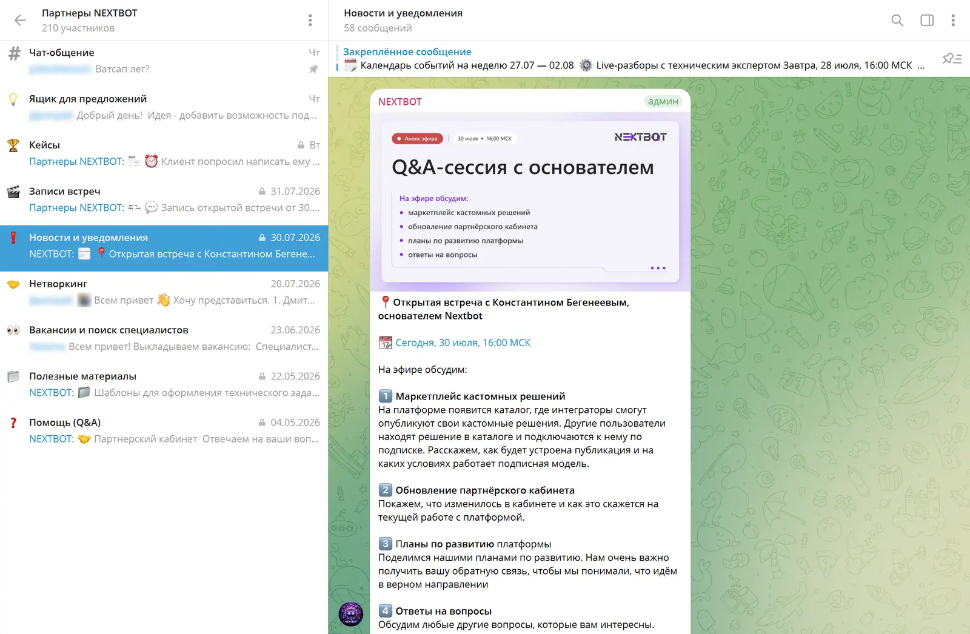Click the date link Сегодня, 30 июля, 16:00 МСК

tap(463, 343)
